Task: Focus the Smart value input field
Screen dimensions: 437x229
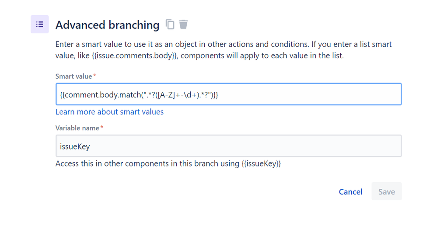Action: (x=228, y=94)
